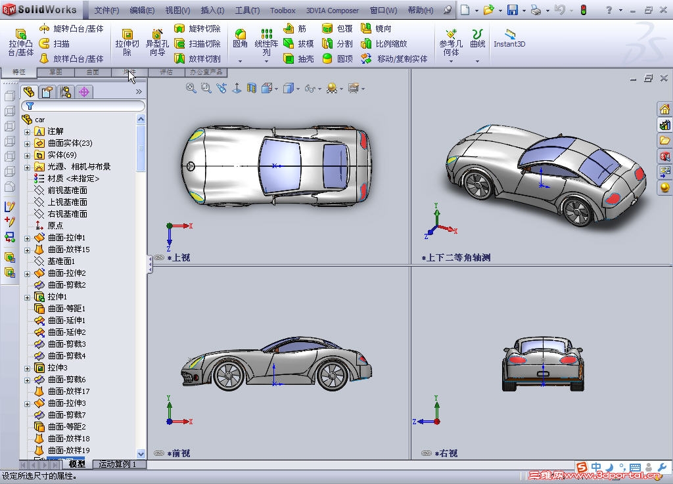Expand the 曲面实体(23) folder
Viewport: 673px width, 484px height.
click(x=27, y=144)
